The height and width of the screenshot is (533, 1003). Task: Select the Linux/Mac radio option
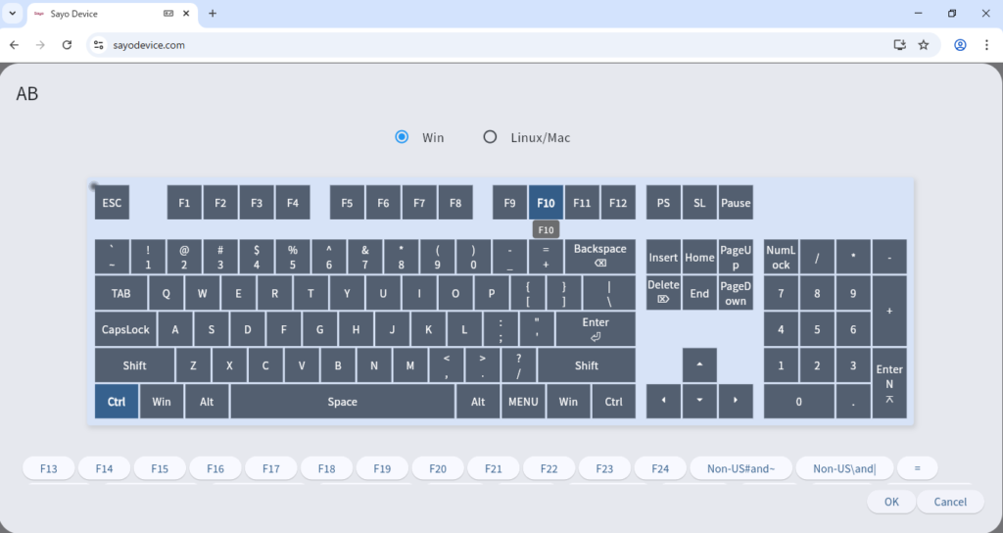click(x=490, y=137)
